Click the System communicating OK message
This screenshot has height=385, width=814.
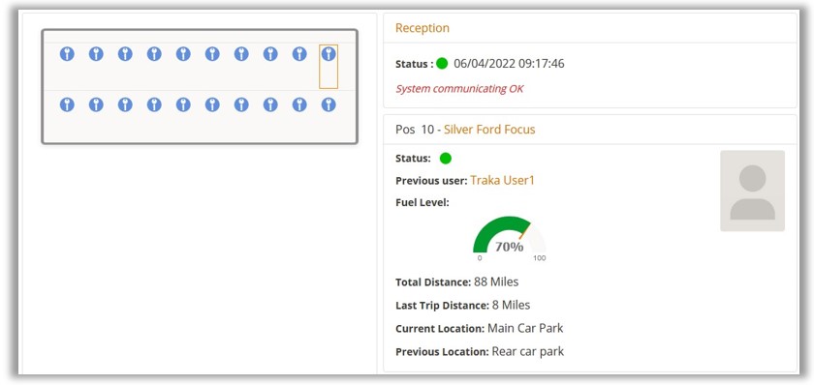click(x=459, y=89)
